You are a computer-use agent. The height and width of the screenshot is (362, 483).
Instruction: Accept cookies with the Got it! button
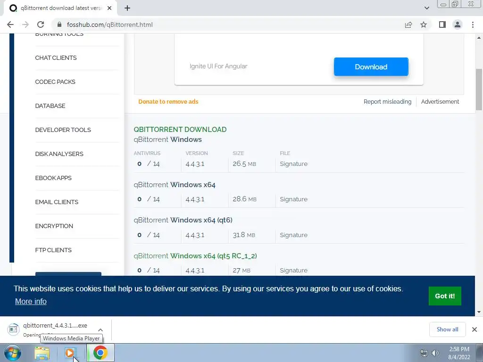[445, 296]
